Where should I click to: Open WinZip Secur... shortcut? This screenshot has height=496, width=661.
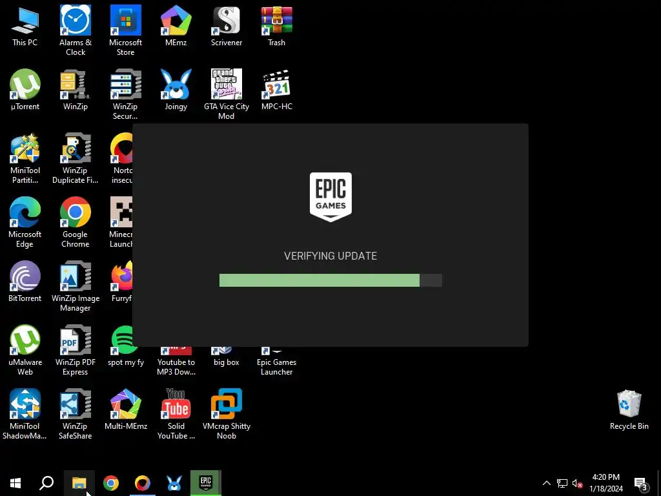click(125, 94)
